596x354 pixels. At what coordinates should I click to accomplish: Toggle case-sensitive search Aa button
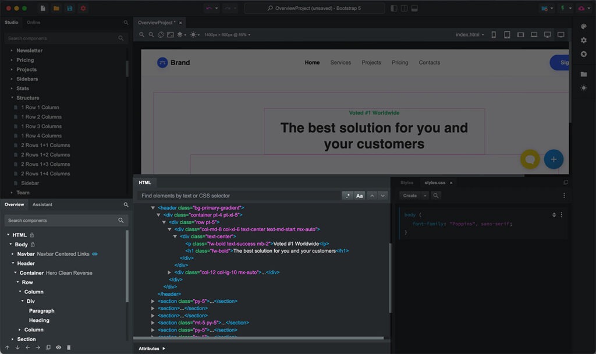[x=360, y=196]
